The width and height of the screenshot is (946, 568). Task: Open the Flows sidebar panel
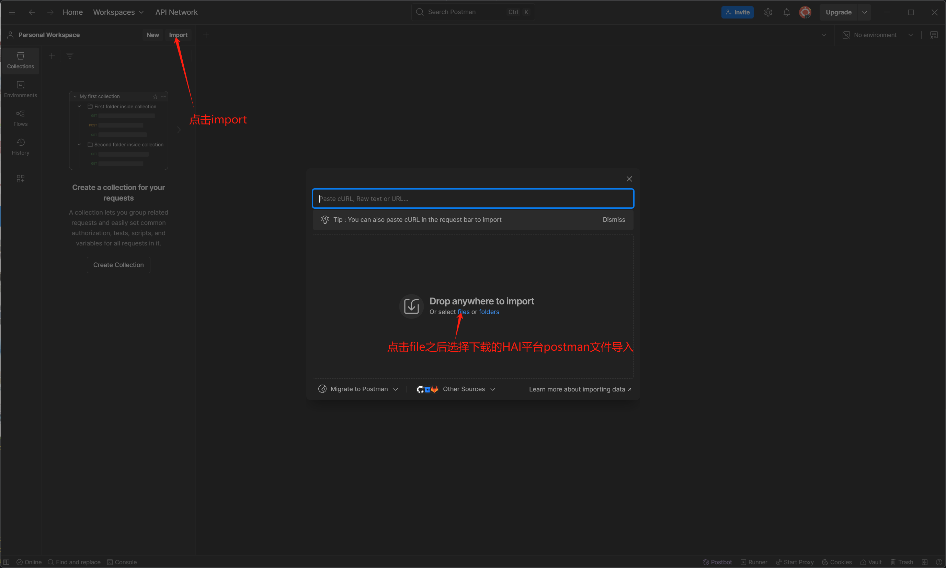(x=20, y=118)
